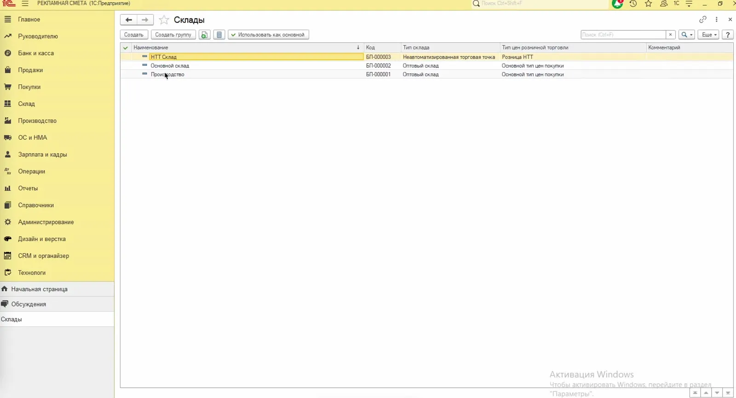The width and height of the screenshot is (736, 398).
Task: Open the three-dot more options icon
Action: 716,20
